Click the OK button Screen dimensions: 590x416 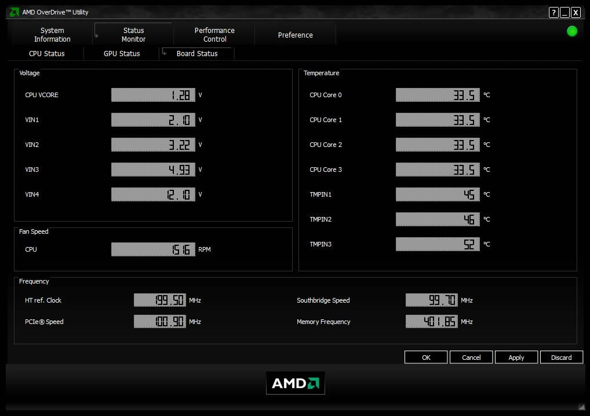point(426,358)
